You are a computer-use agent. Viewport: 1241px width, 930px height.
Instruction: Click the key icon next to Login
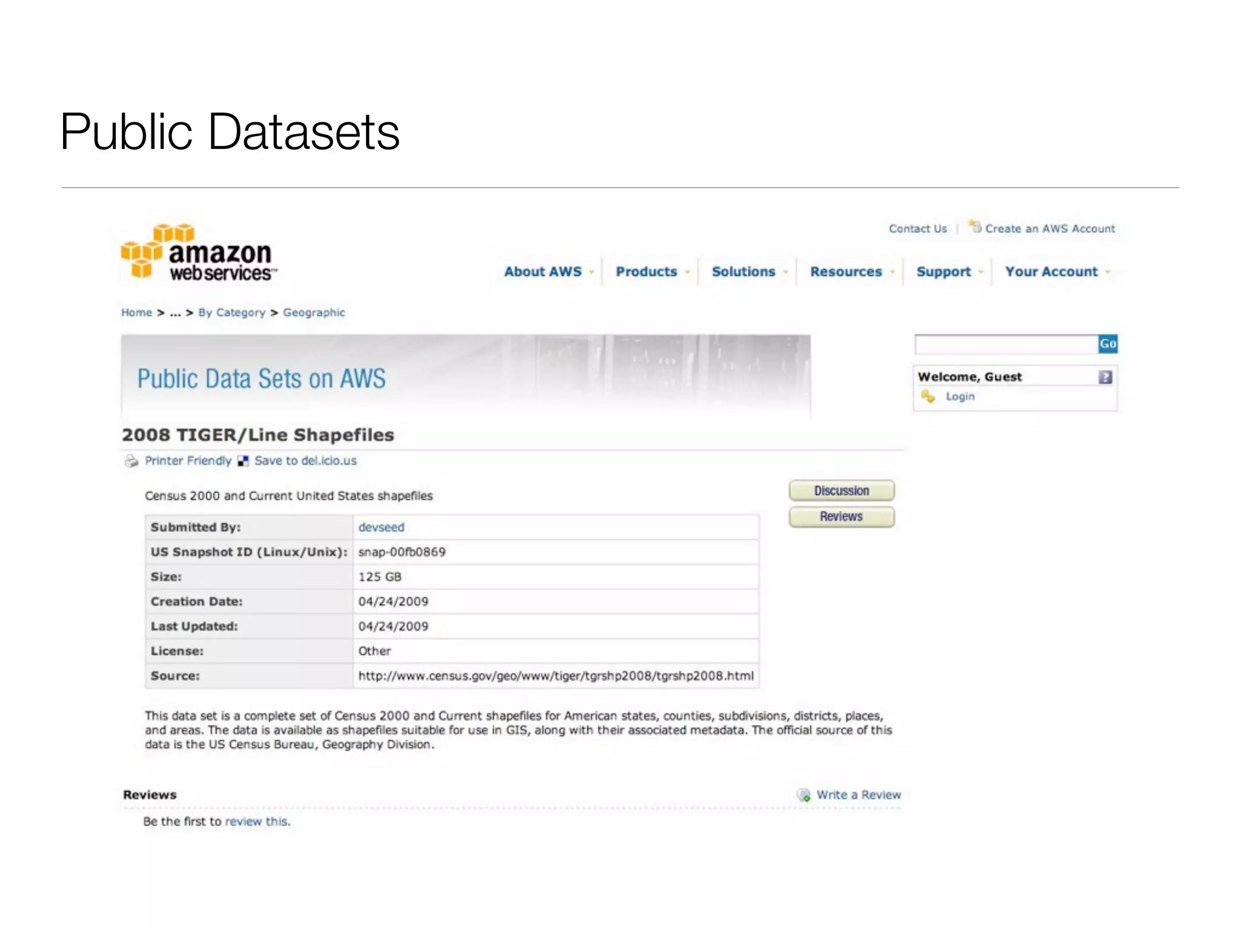[928, 397]
